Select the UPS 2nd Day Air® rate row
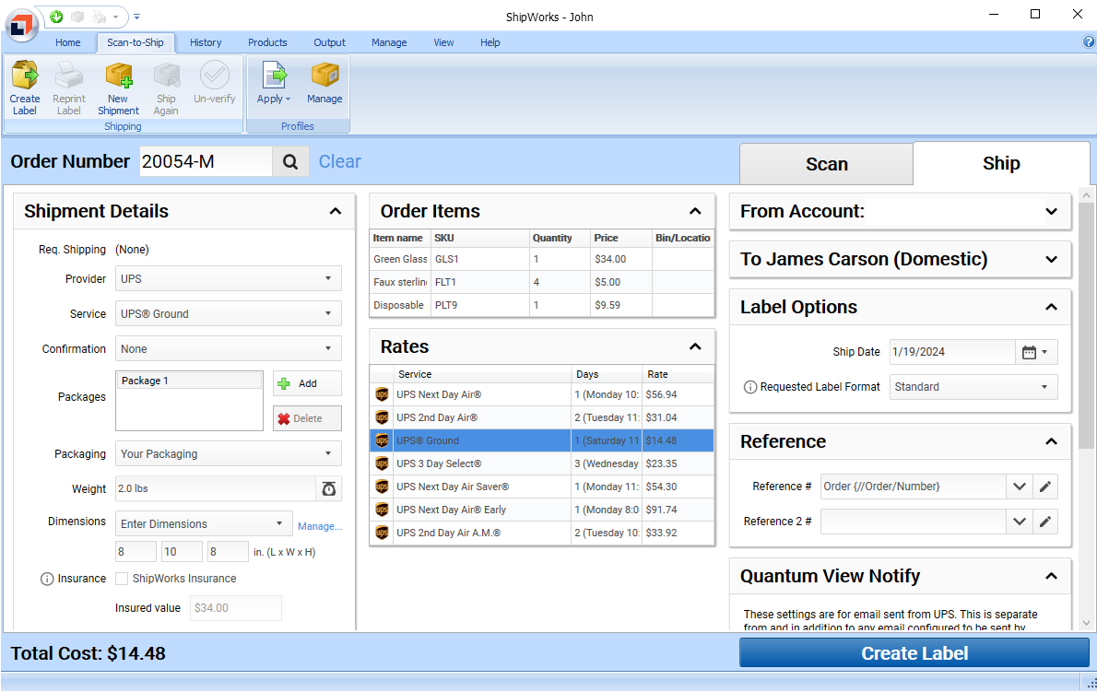Viewport: 1097px width, 692px height. [x=542, y=417]
